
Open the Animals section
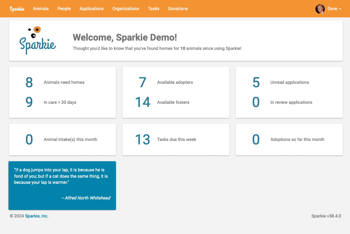41,9
